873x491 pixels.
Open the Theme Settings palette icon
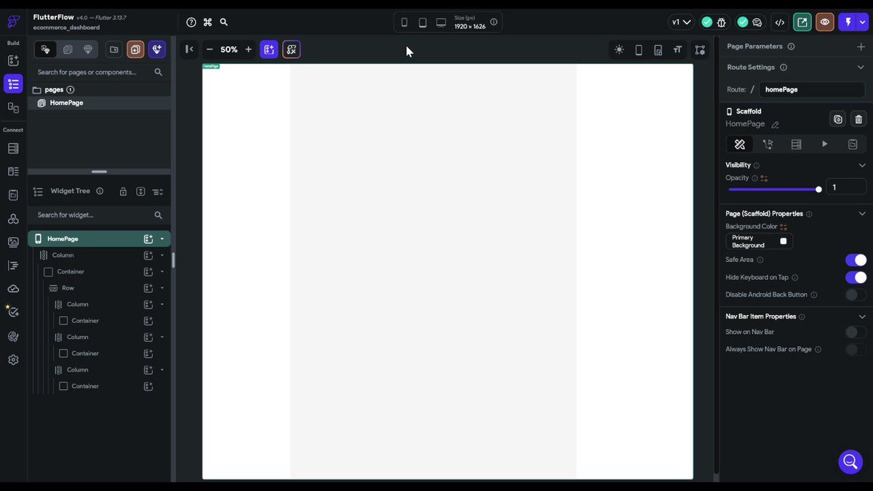[x=13, y=336]
